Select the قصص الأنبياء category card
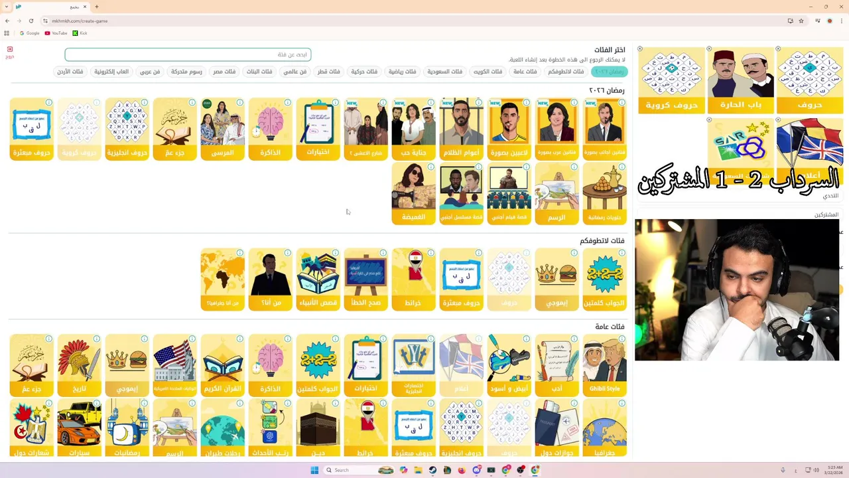The image size is (849, 478). pos(318,279)
